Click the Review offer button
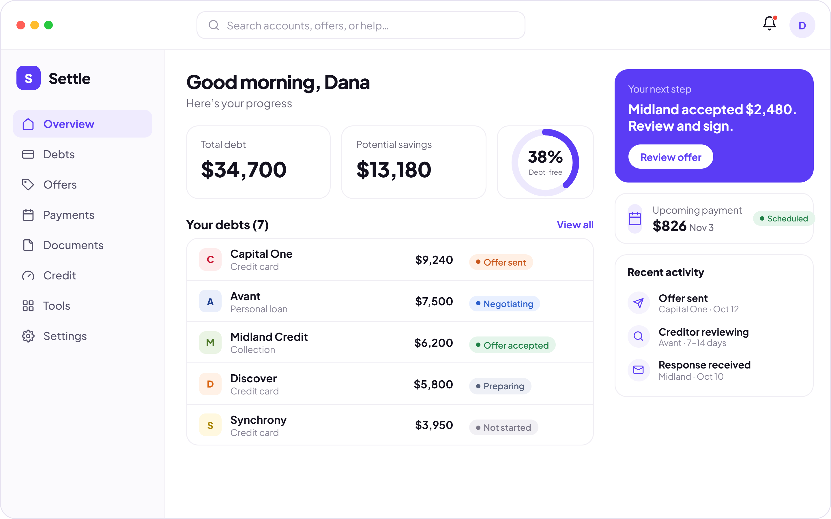Image resolution: width=831 pixels, height=519 pixels. [671, 157]
